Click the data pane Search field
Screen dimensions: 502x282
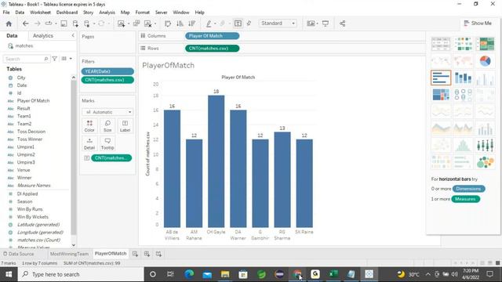(x=26, y=59)
